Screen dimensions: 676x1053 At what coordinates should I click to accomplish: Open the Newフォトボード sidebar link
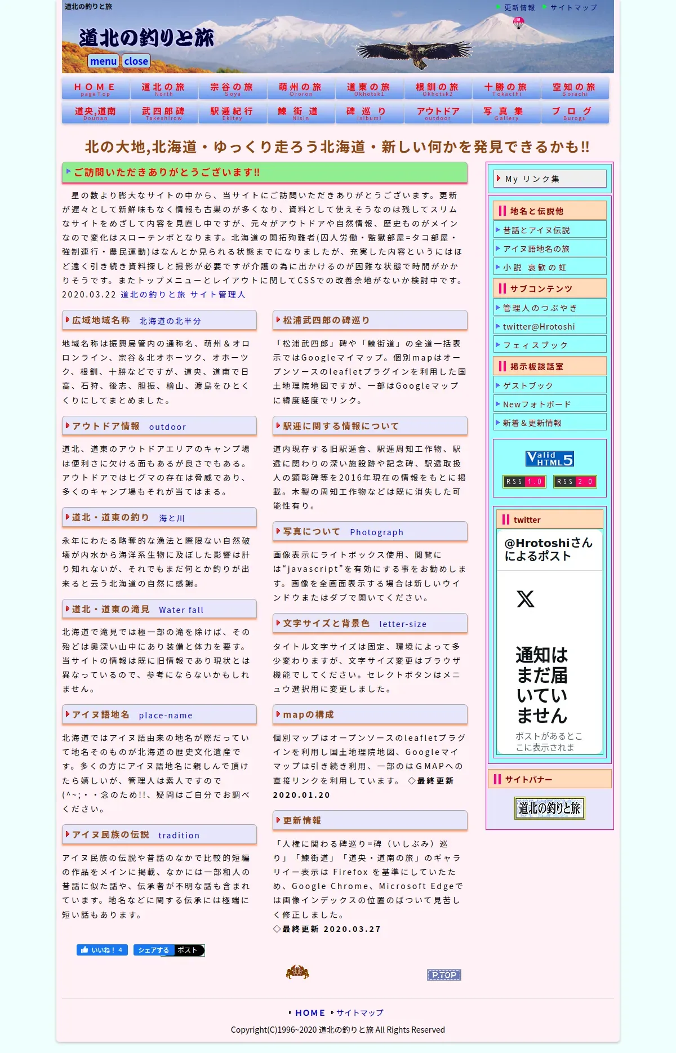click(550, 404)
